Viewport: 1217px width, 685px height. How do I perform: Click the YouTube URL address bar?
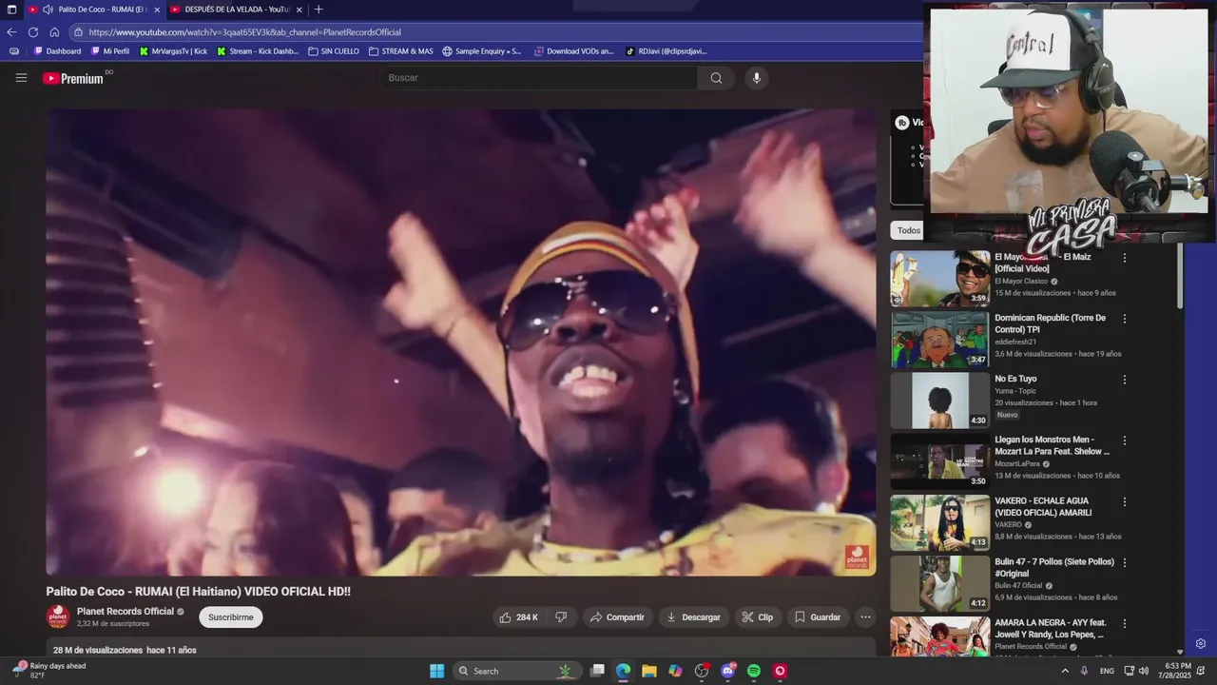tap(494, 31)
